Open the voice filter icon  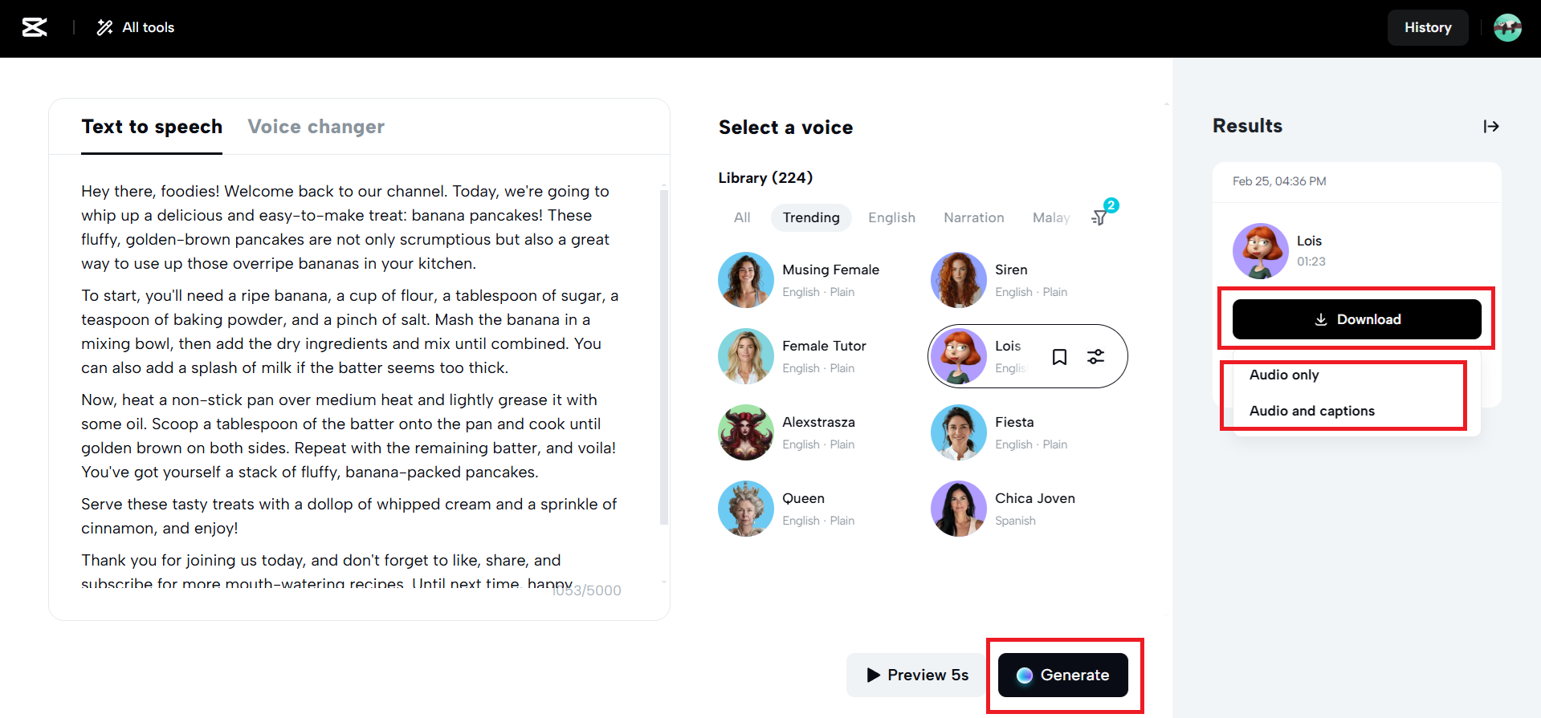(x=1100, y=217)
